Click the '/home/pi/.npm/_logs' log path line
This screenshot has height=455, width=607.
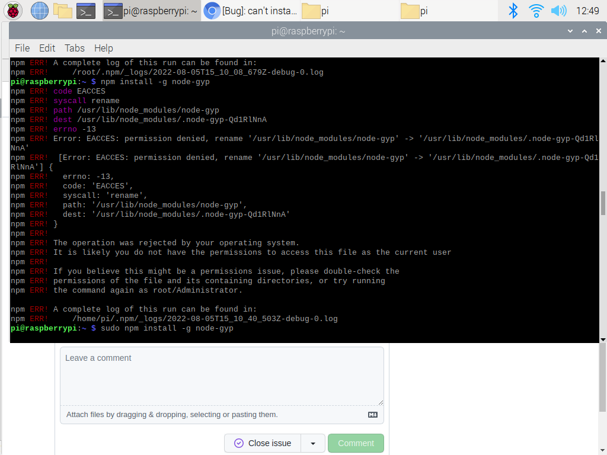[x=205, y=319]
